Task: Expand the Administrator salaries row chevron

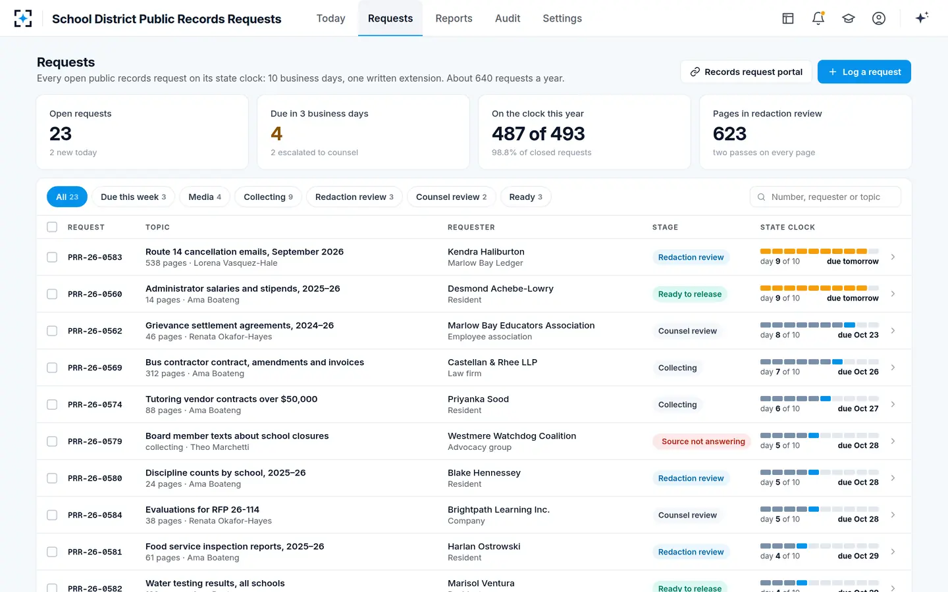Action: [x=893, y=294]
